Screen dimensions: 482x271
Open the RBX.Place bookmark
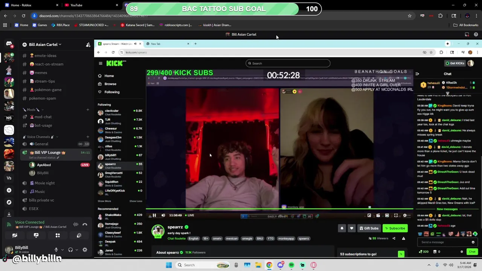(x=60, y=25)
